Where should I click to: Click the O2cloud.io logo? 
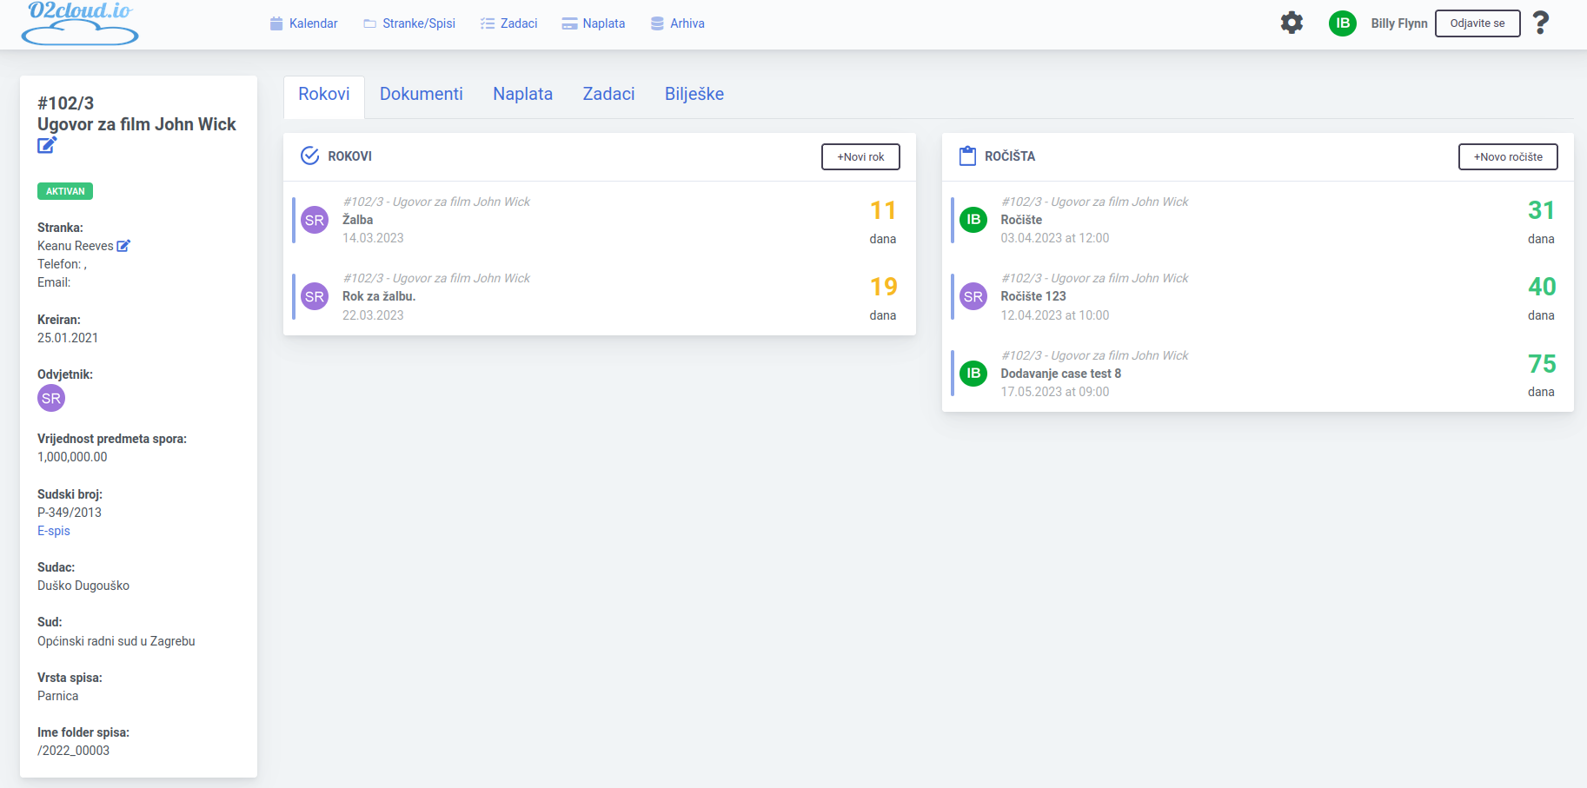(x=80, y=23)
